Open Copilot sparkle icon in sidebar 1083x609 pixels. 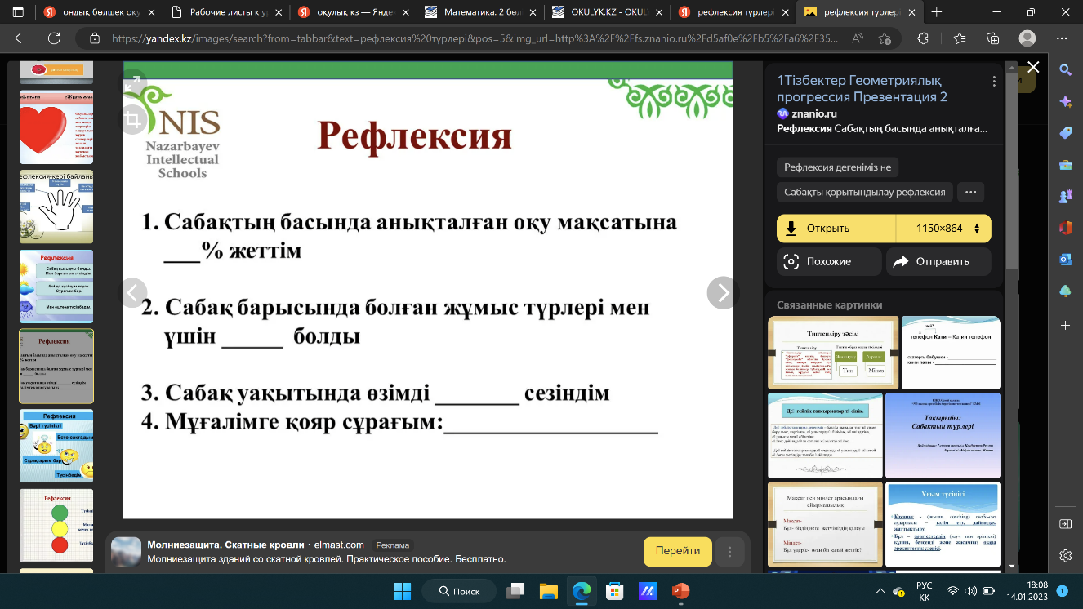tap(1065, 101)
